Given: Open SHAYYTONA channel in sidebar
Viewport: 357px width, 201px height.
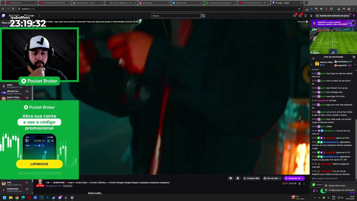Looking at the screenshot, I should [x=16, y=99].
